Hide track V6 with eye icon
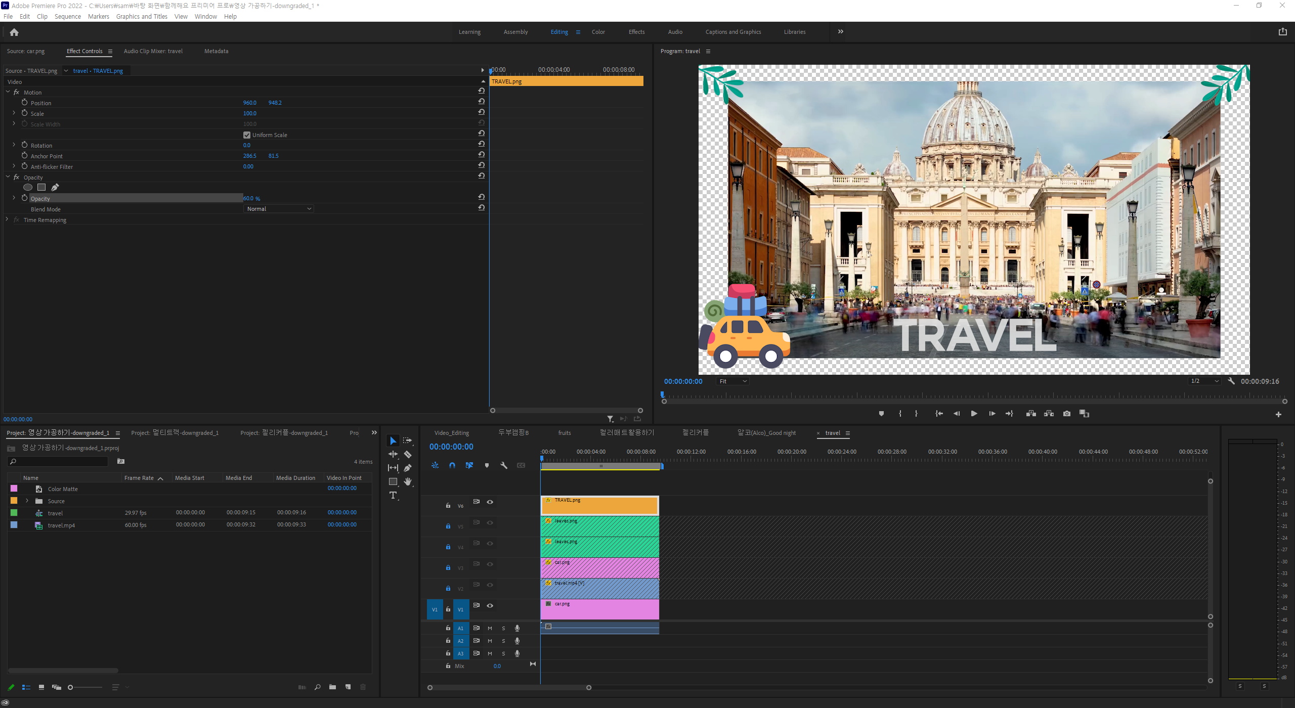This screenshot has width=1295, height=708. click(x=490, y=502)
